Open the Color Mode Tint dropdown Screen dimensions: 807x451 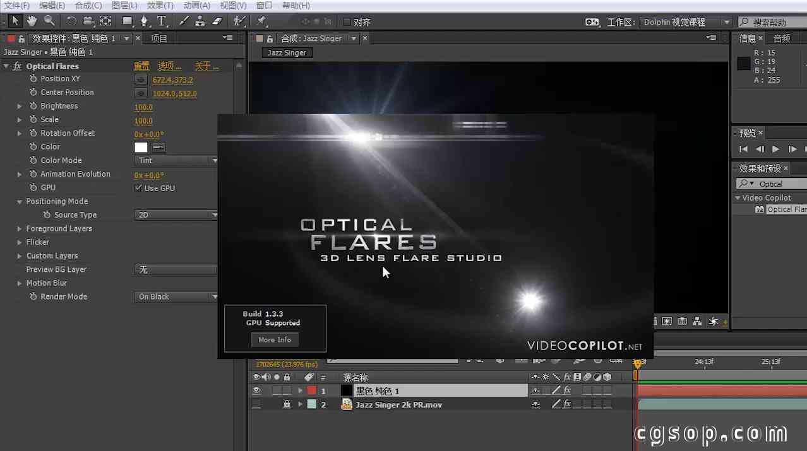point(177,161)
